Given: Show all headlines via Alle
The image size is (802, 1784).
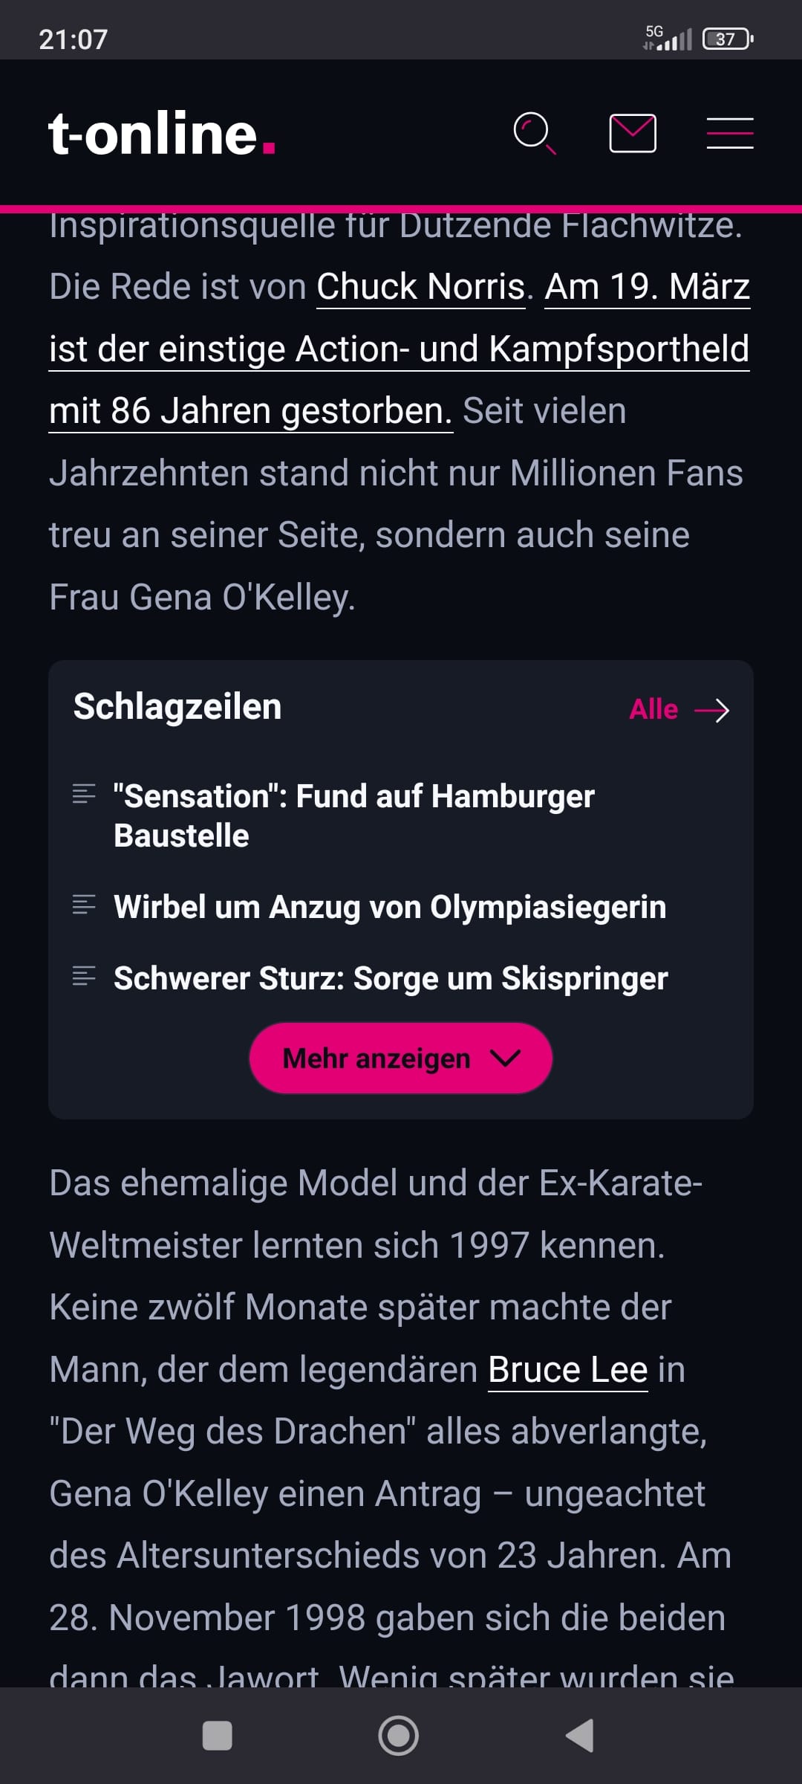Looking at the screenshot, I should (653, 709).
